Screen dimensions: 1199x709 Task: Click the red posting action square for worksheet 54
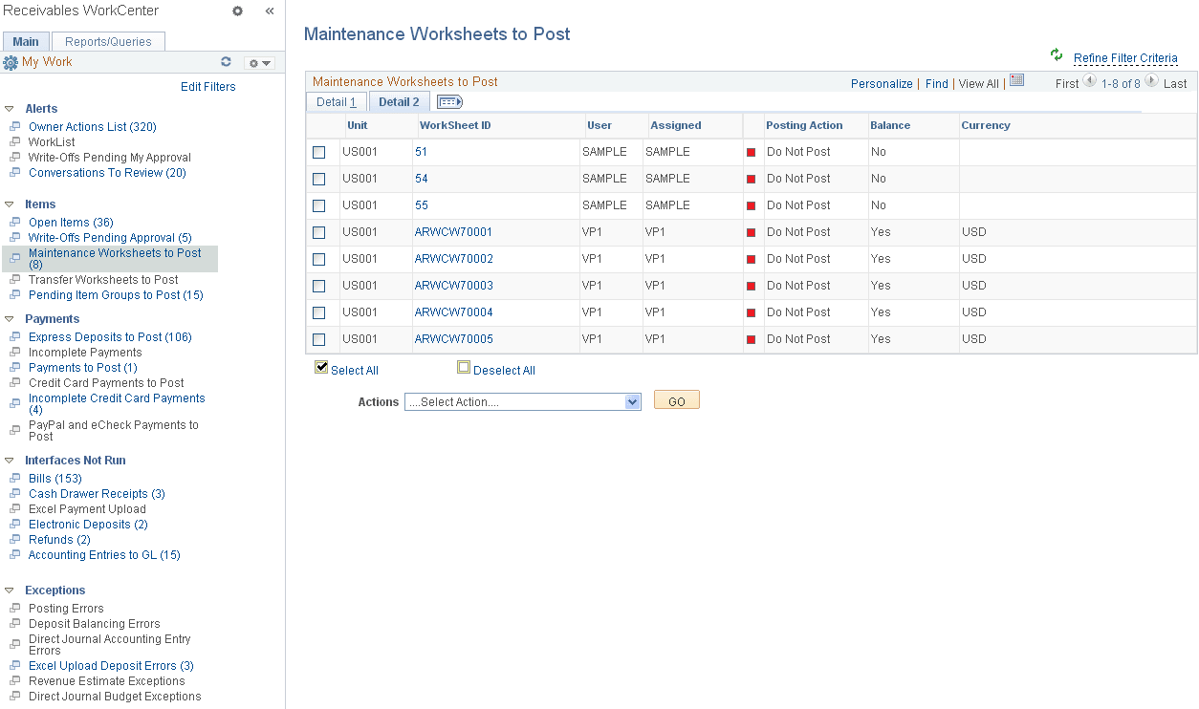[x=752, y=178]
